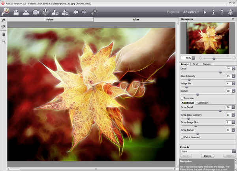Open Preferences with the gear icon

click(x=231, y=12)
